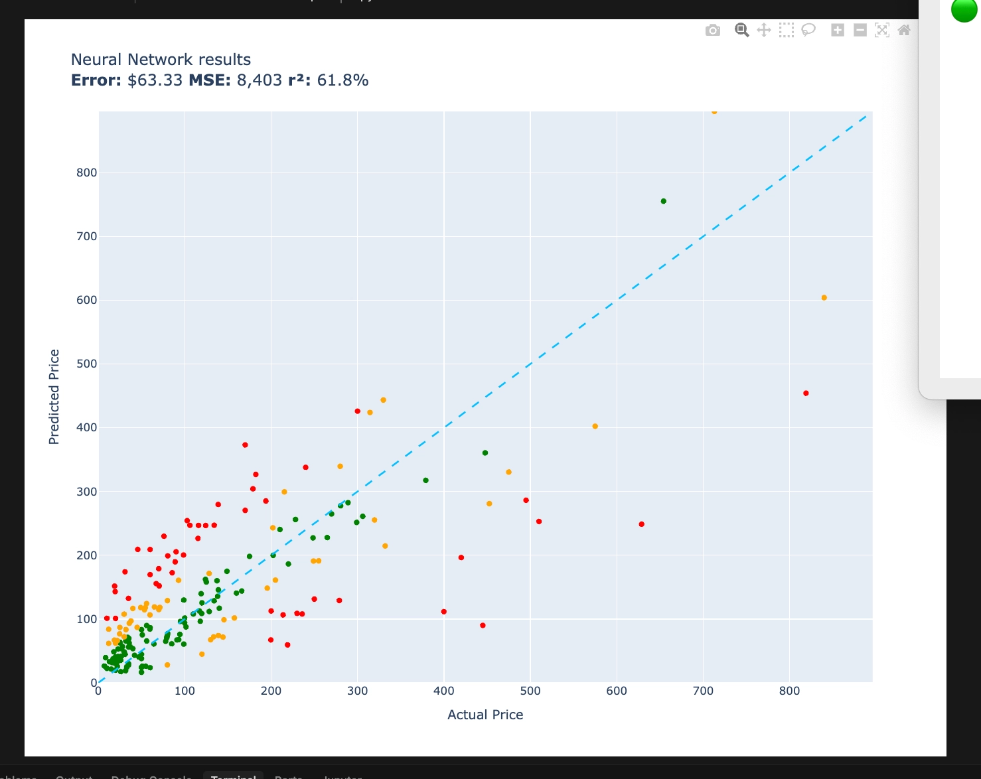981x779 pixels.
Task: Click the green data point near predicted 750
Action: [664, 201]
